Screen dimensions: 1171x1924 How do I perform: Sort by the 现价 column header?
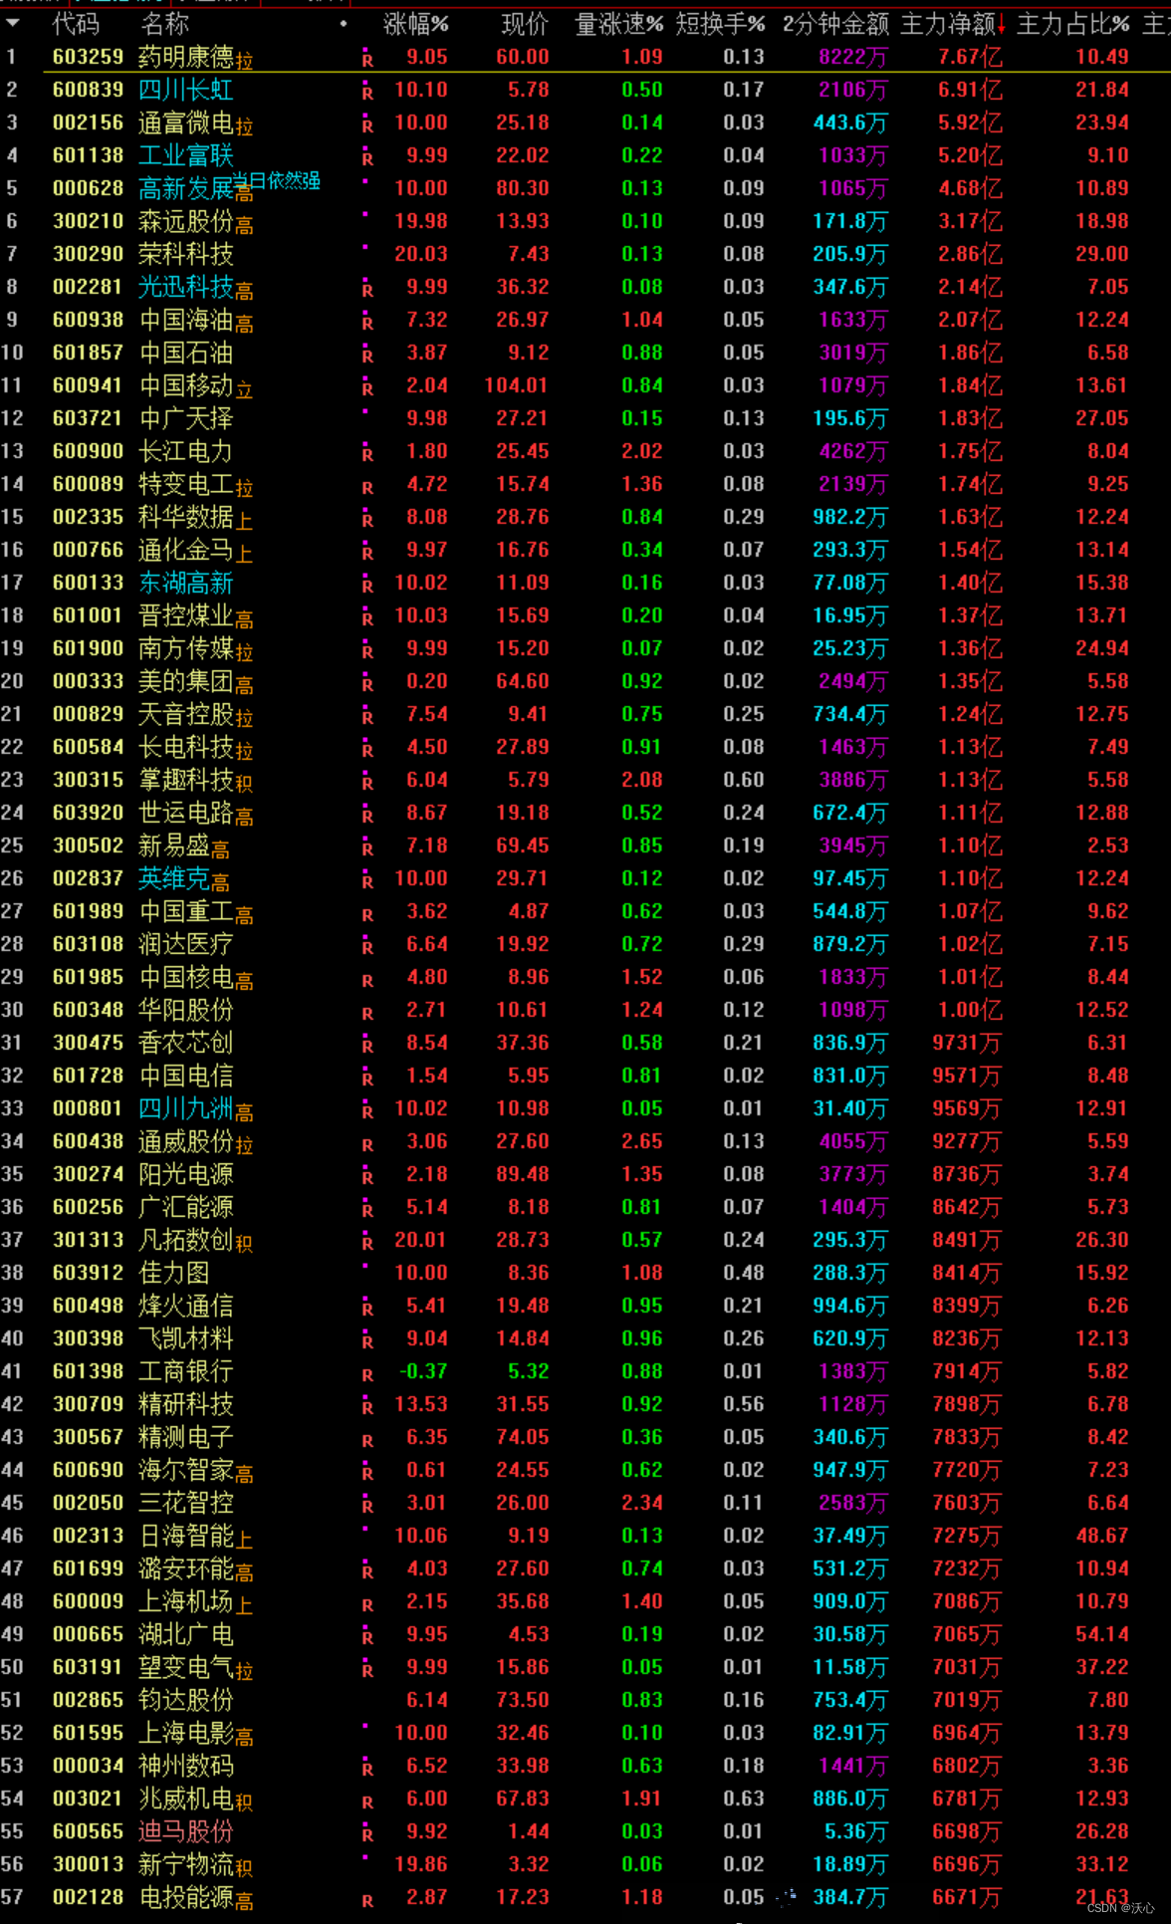[x=525, y=24]
